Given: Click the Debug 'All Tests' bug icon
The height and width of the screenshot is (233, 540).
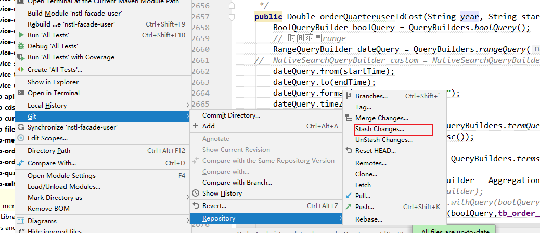Looking at the screenshot, I should (21, 46).
